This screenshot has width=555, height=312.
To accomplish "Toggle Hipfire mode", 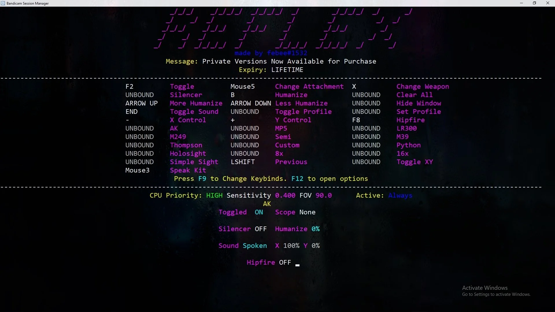I will point(411,120).
